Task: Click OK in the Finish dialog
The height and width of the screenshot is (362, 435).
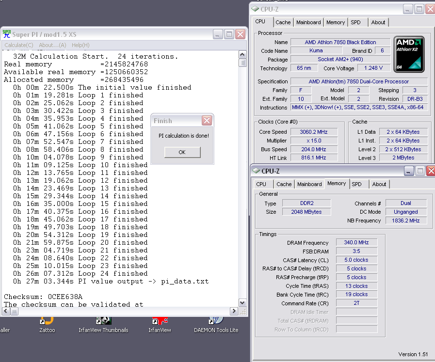Action: pyautogui.click(x=182, y=152)
